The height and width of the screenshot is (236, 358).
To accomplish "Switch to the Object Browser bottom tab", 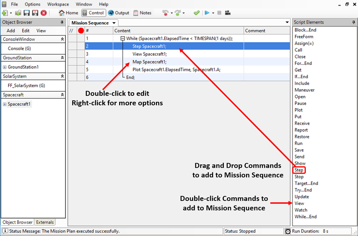I will [x=18, y=222].
